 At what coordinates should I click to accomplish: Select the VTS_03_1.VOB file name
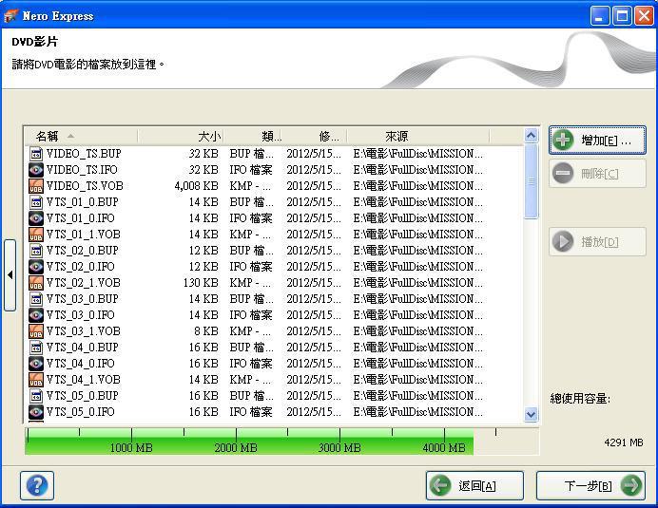click(84, 331)
